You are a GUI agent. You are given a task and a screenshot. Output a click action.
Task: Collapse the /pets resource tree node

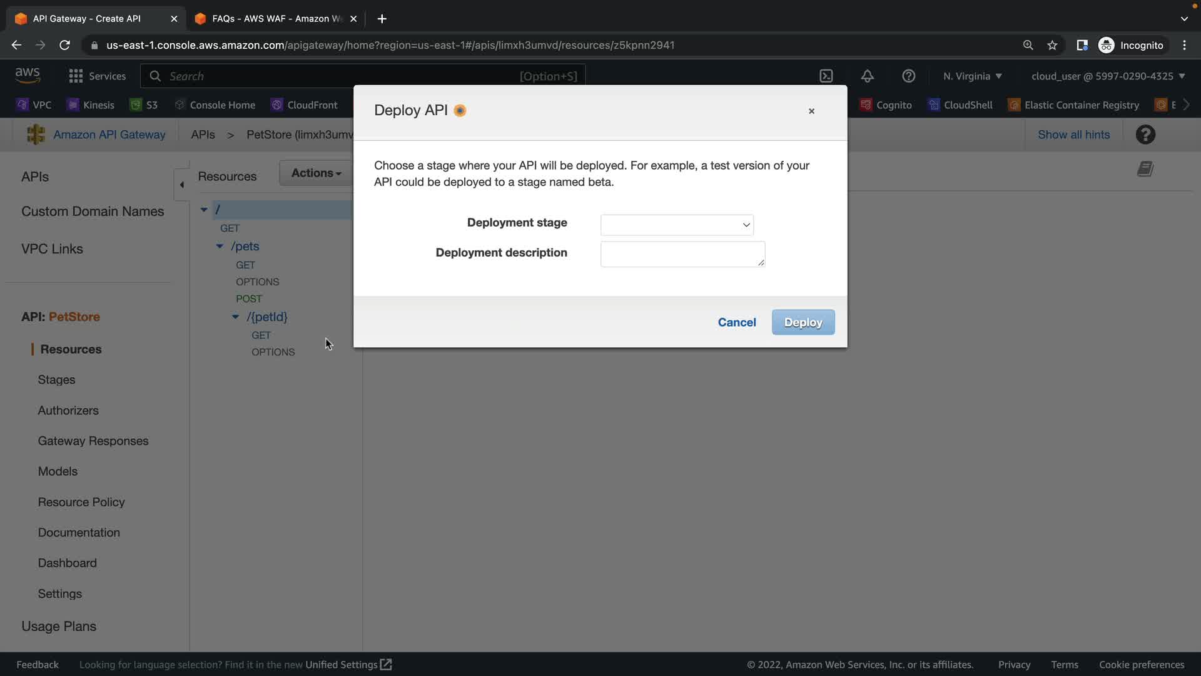[220, 247]
